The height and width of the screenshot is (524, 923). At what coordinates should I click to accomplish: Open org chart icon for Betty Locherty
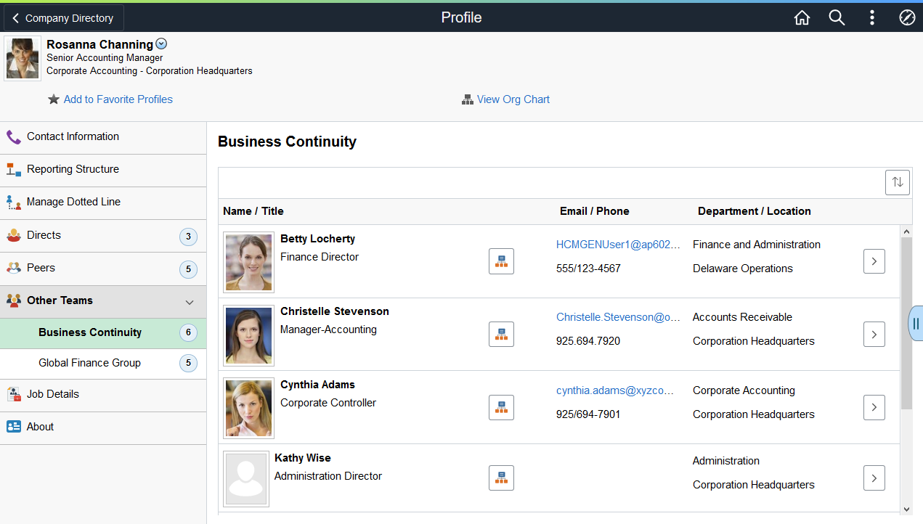501,261
